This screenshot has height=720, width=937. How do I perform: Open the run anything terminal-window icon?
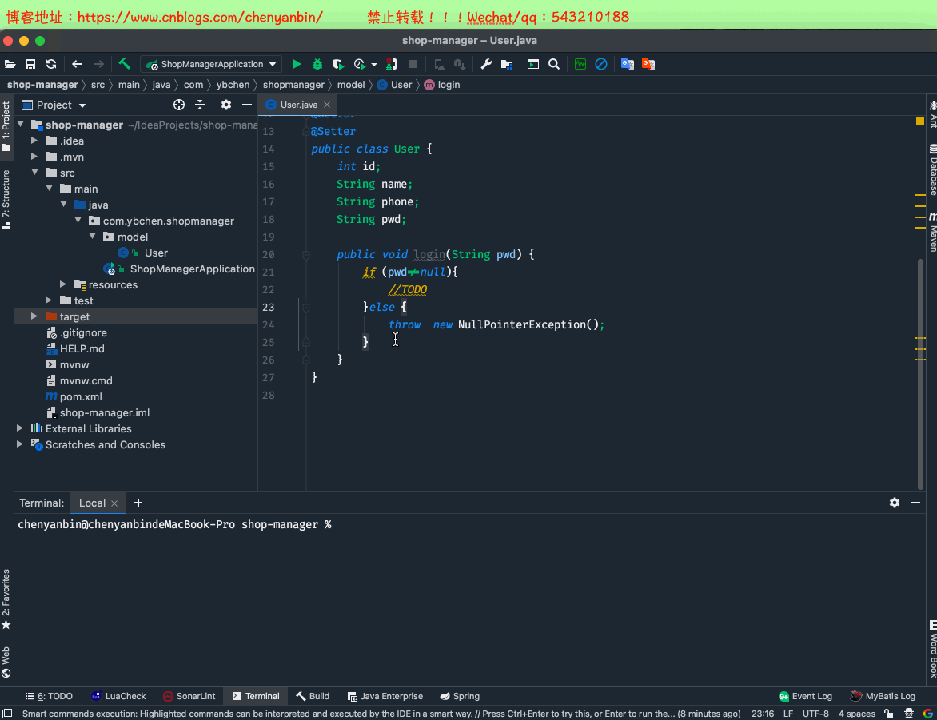[x=533, y=64]
